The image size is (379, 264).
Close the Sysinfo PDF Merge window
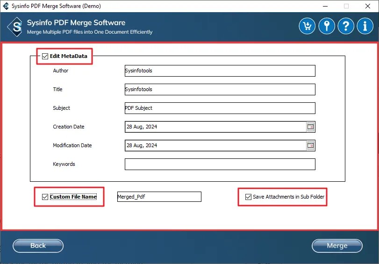pos(368,6)
